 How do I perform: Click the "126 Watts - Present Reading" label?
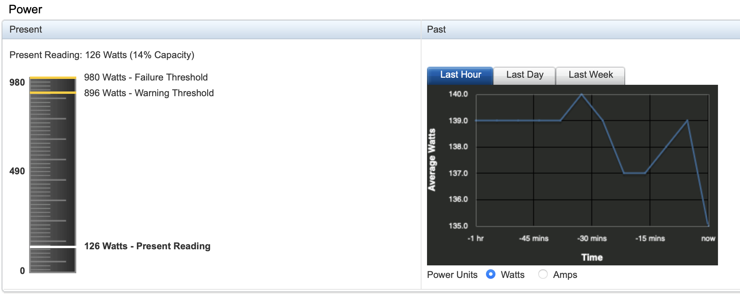(147, 246)
